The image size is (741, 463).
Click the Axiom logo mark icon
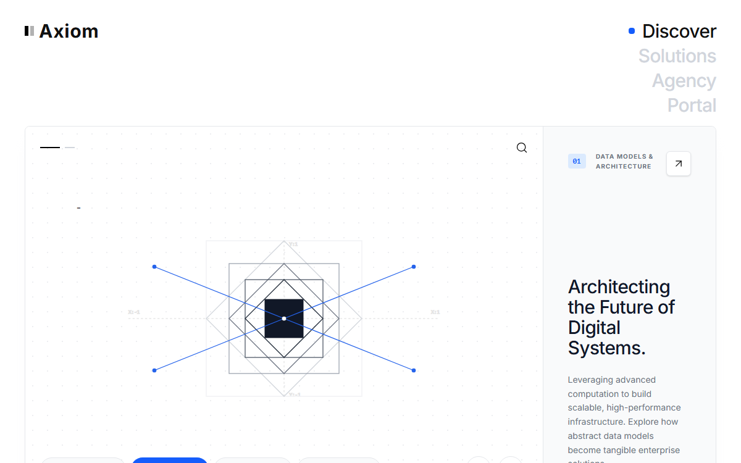pyautogui.click(x=29, y=31)
